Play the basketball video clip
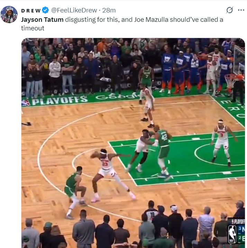 pos(133,143)
